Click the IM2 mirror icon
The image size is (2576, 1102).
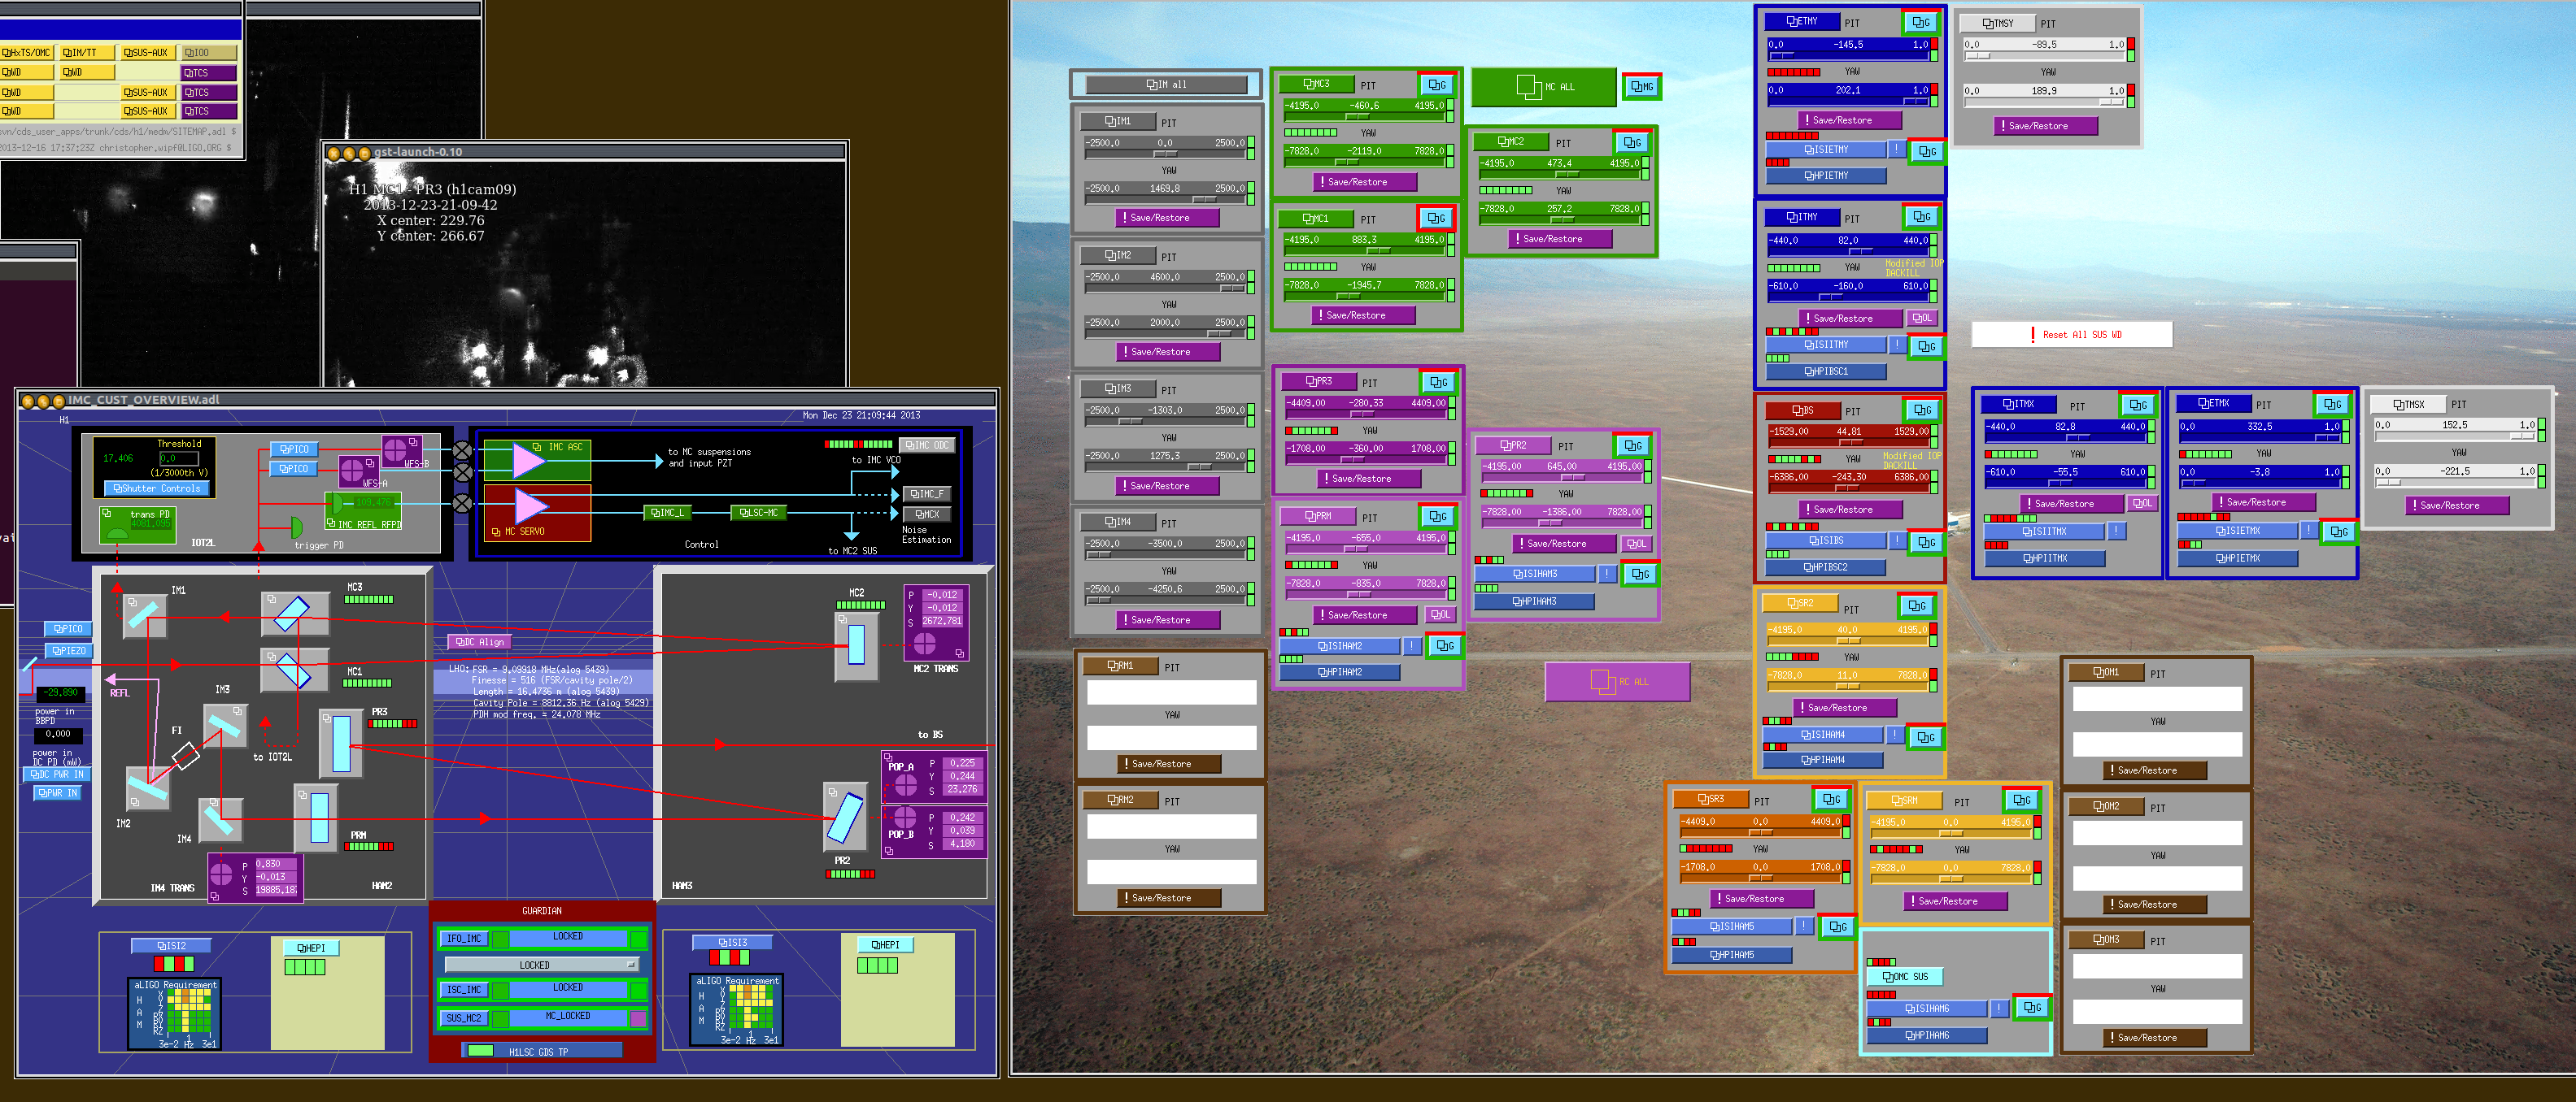(147, 787)
